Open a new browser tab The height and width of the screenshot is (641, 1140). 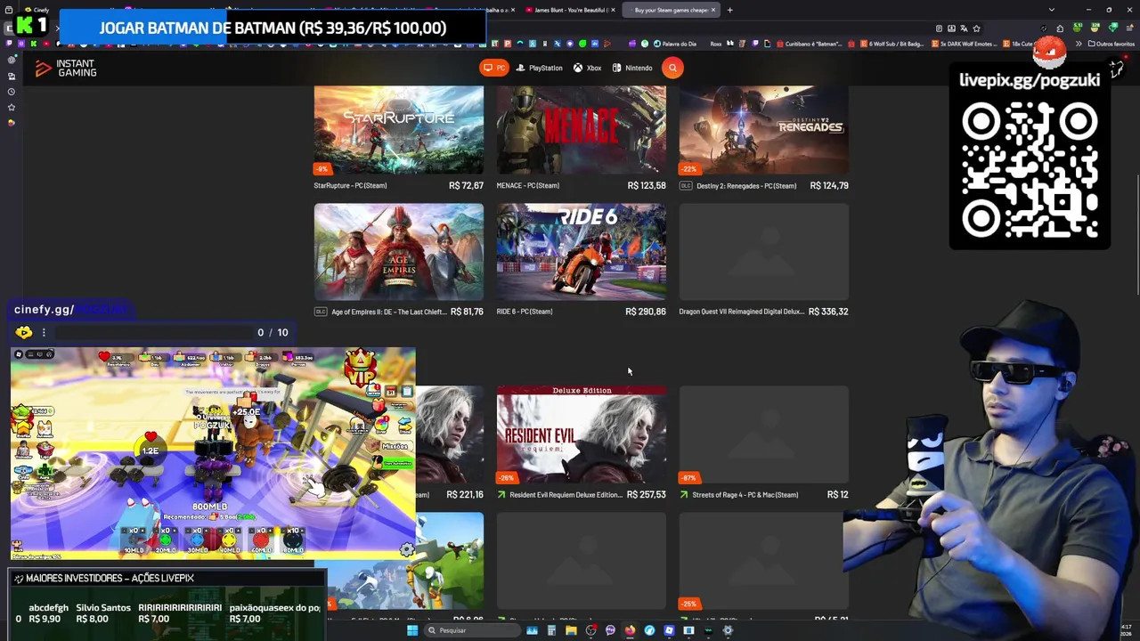pos(729,10)
